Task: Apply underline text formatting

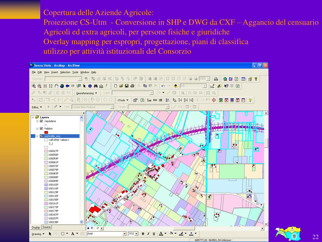Action: point(153,234)
